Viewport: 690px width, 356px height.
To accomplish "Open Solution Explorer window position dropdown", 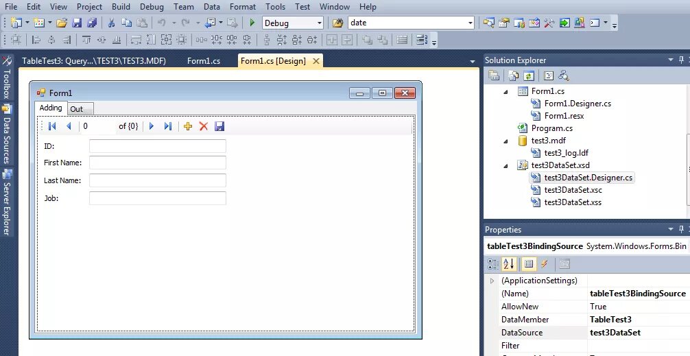I will pos(671,60).
